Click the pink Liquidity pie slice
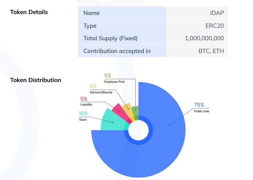The image size is (253, 180). 119,109
